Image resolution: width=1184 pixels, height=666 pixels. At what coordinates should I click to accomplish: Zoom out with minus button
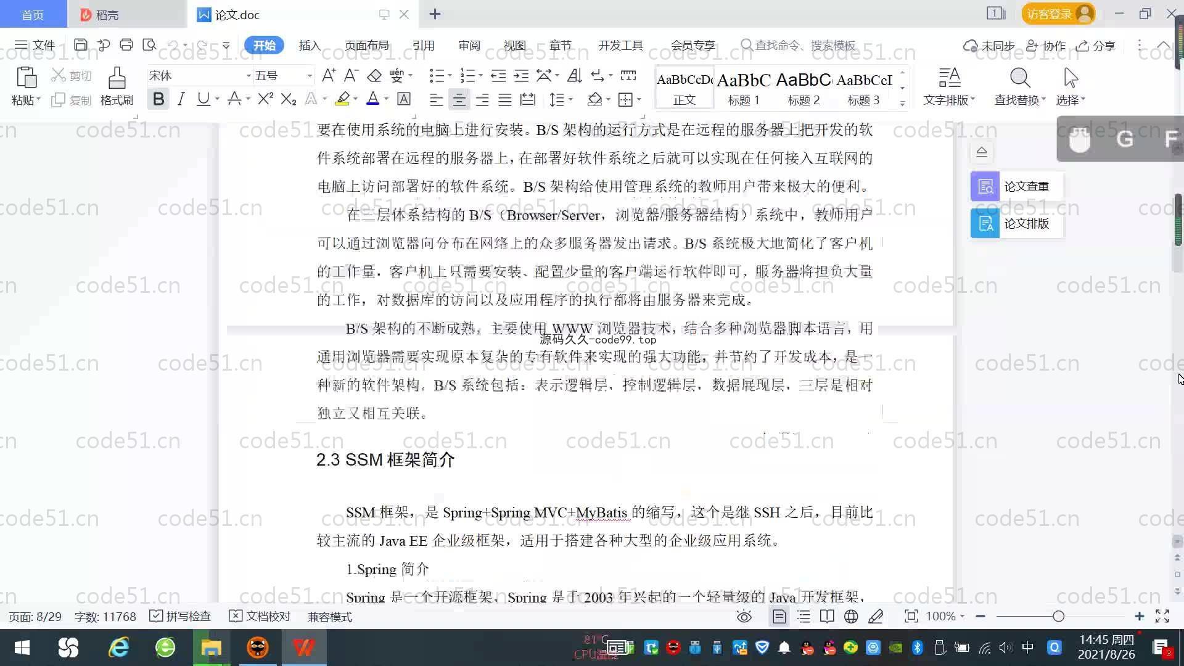point(980,616)
